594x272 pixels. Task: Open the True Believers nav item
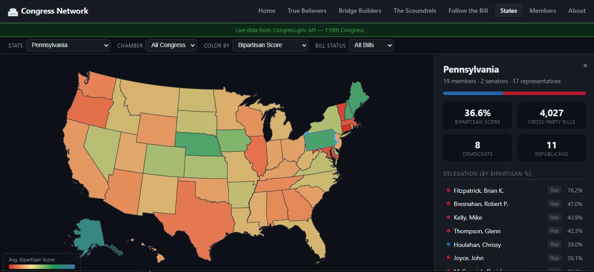[307, 11]
